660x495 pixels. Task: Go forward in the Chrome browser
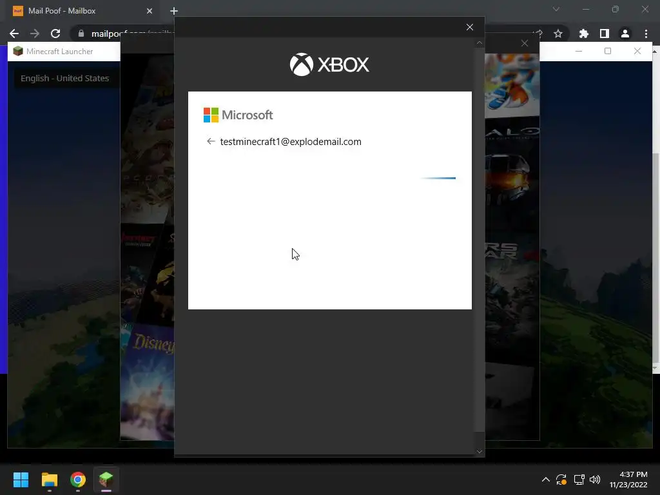pos(35,34)
